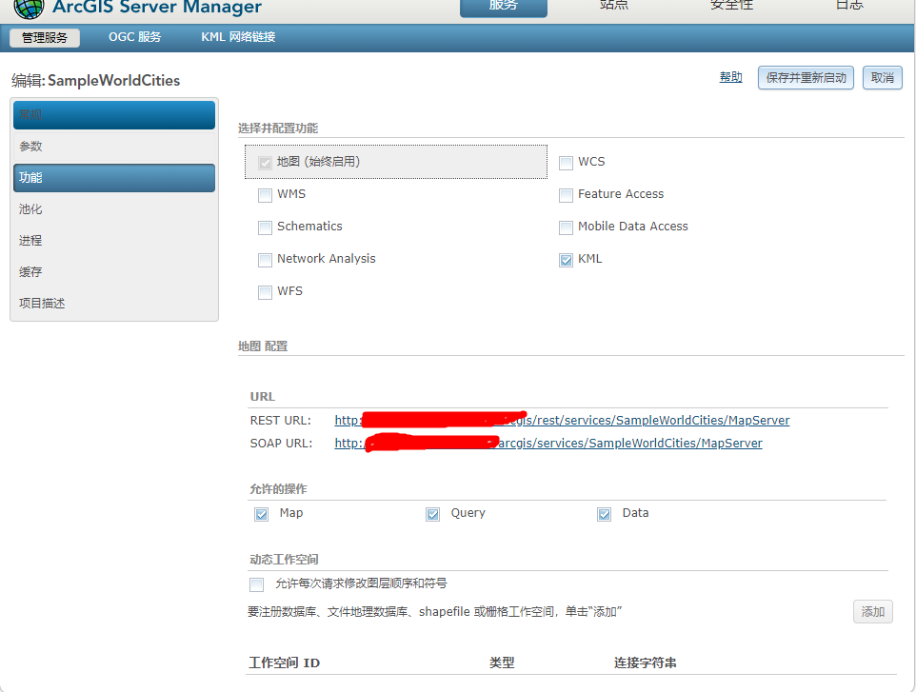The height and width of the screenshot is (692, 916).
Task: Enable the Feature Access checkbox
Action: (x=567, y=195)
